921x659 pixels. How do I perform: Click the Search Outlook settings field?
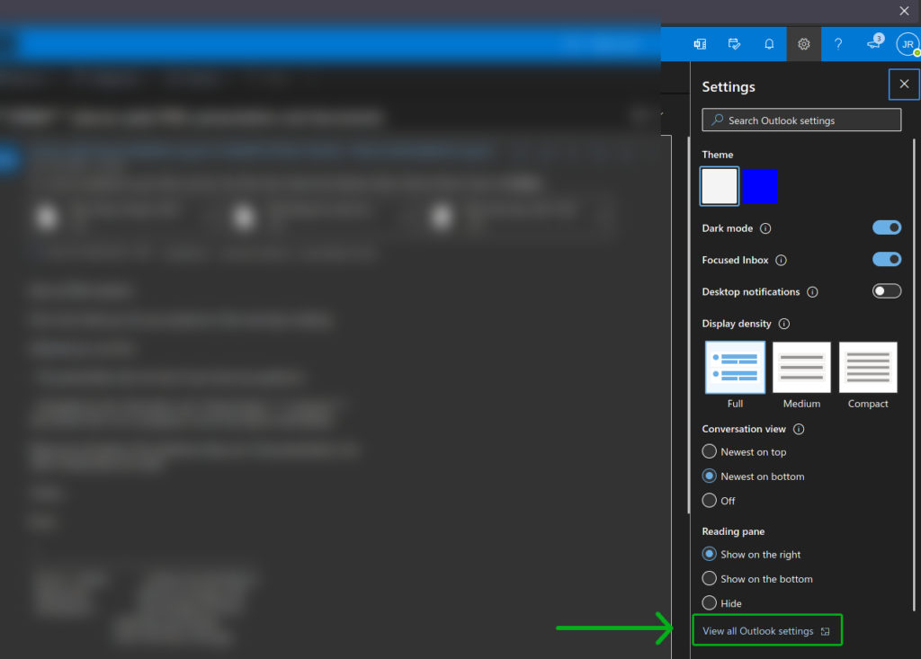pos(801,120)
